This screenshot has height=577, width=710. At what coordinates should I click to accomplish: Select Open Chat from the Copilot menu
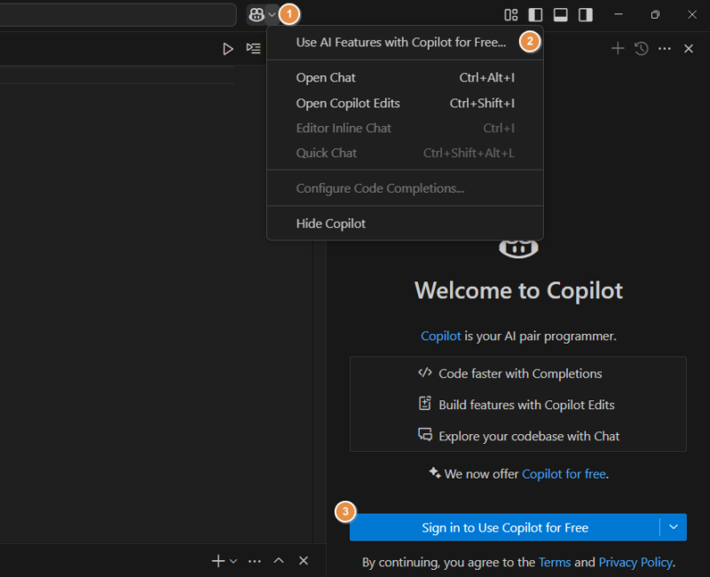(x=325, y=77)
